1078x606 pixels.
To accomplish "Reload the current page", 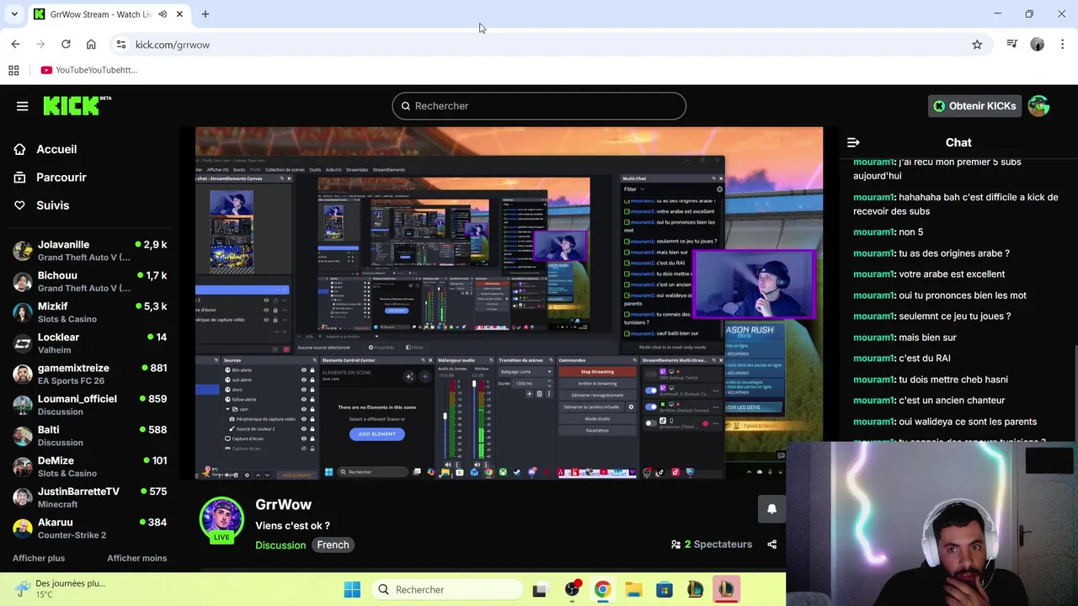I will 66,45.
